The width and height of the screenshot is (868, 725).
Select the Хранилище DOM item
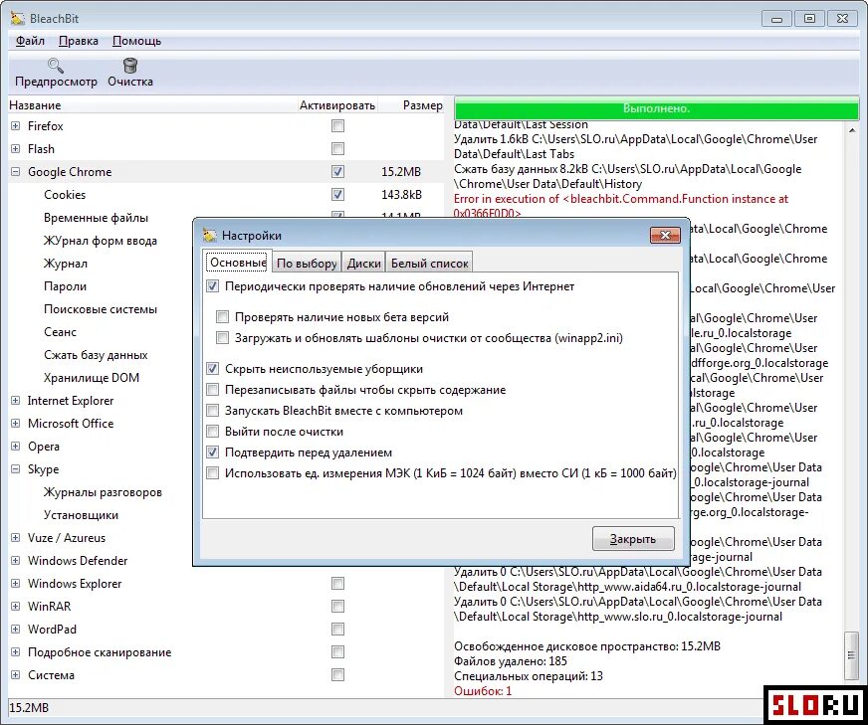92,378
